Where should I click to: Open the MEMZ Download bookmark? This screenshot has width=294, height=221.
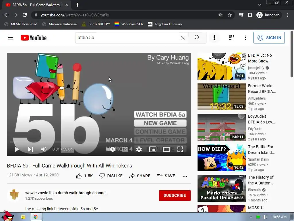click(x=21, y=24)
